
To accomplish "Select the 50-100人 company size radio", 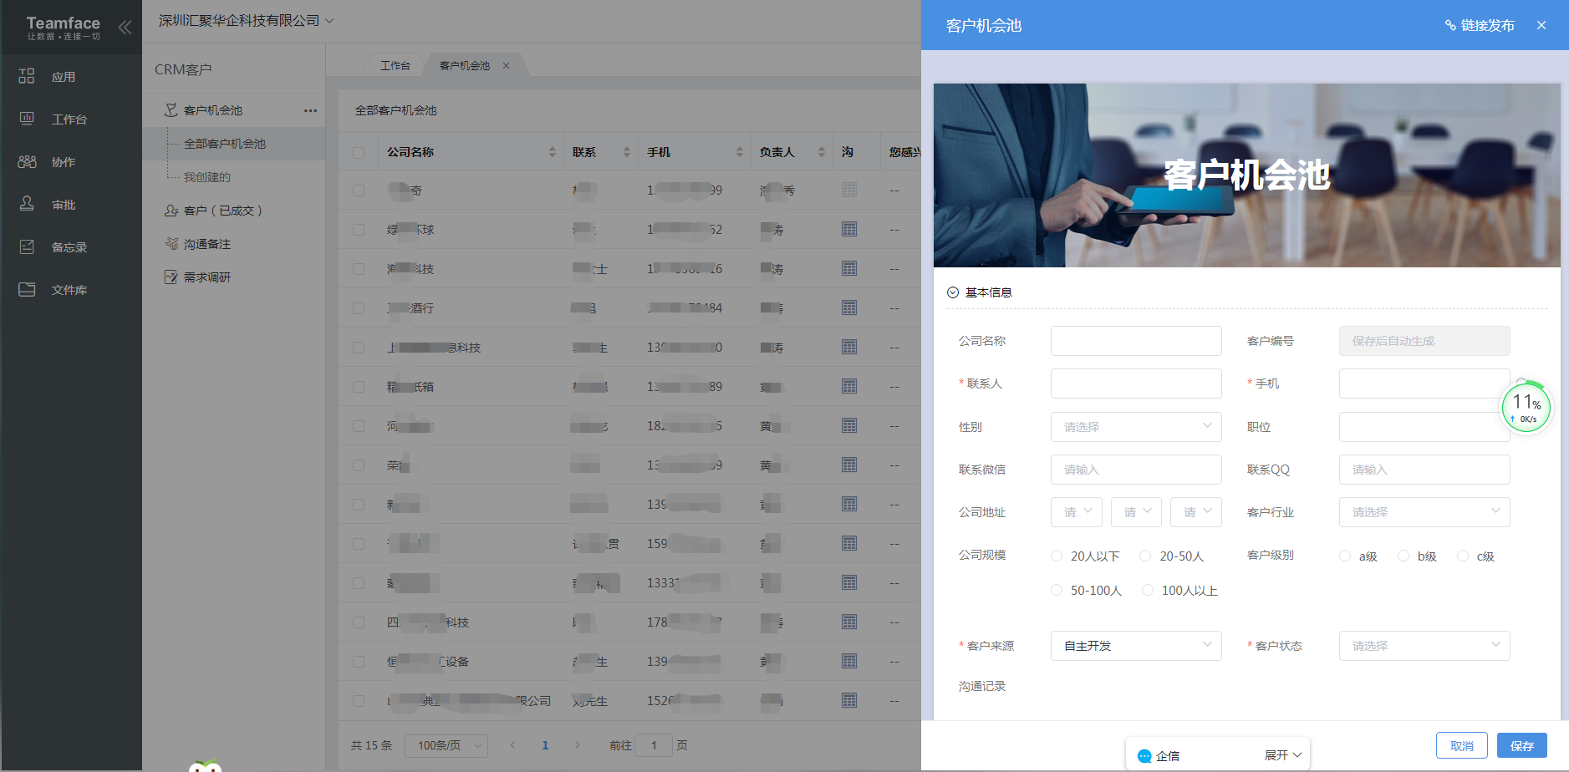I will 1057,590.
